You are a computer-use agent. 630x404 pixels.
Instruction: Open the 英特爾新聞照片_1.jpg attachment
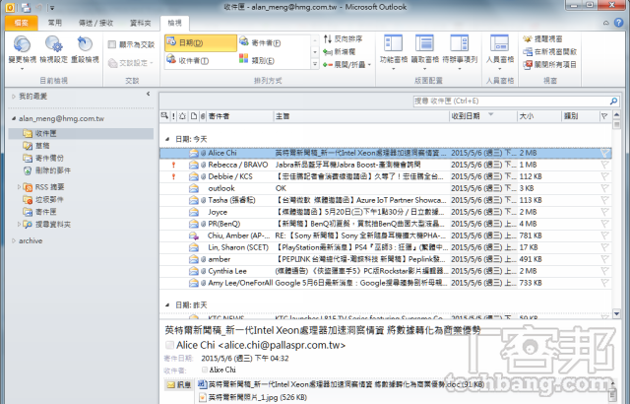click(253, 397)
